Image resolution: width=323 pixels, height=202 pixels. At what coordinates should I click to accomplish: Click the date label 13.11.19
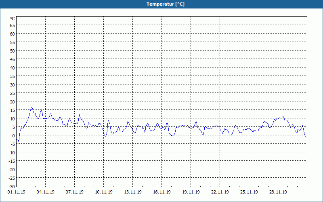click(x=133, y=192)
